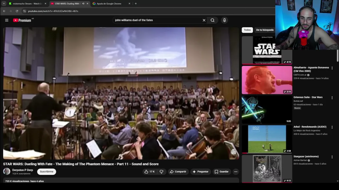
Task: Click the video title text
Action: 81,164
